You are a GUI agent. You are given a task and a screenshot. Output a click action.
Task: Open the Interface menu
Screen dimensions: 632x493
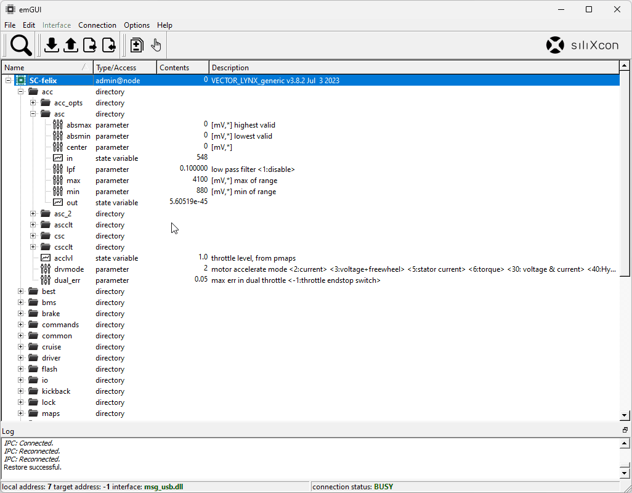(57, 25)
